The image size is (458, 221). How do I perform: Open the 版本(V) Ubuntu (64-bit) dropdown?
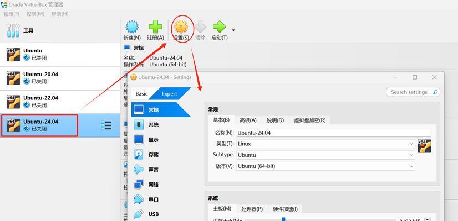[325, 166]
